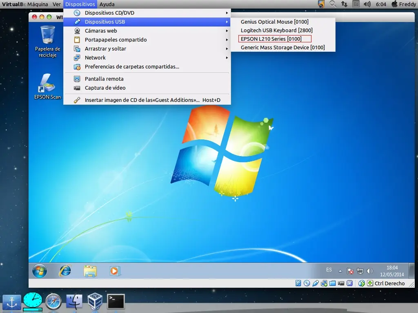Click the clipboard icon in menu
This screenshot has height=313, width=418.
click(77, 40)
